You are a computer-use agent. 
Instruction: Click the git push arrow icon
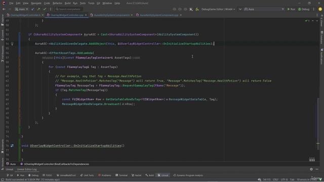tap(38, 9)
